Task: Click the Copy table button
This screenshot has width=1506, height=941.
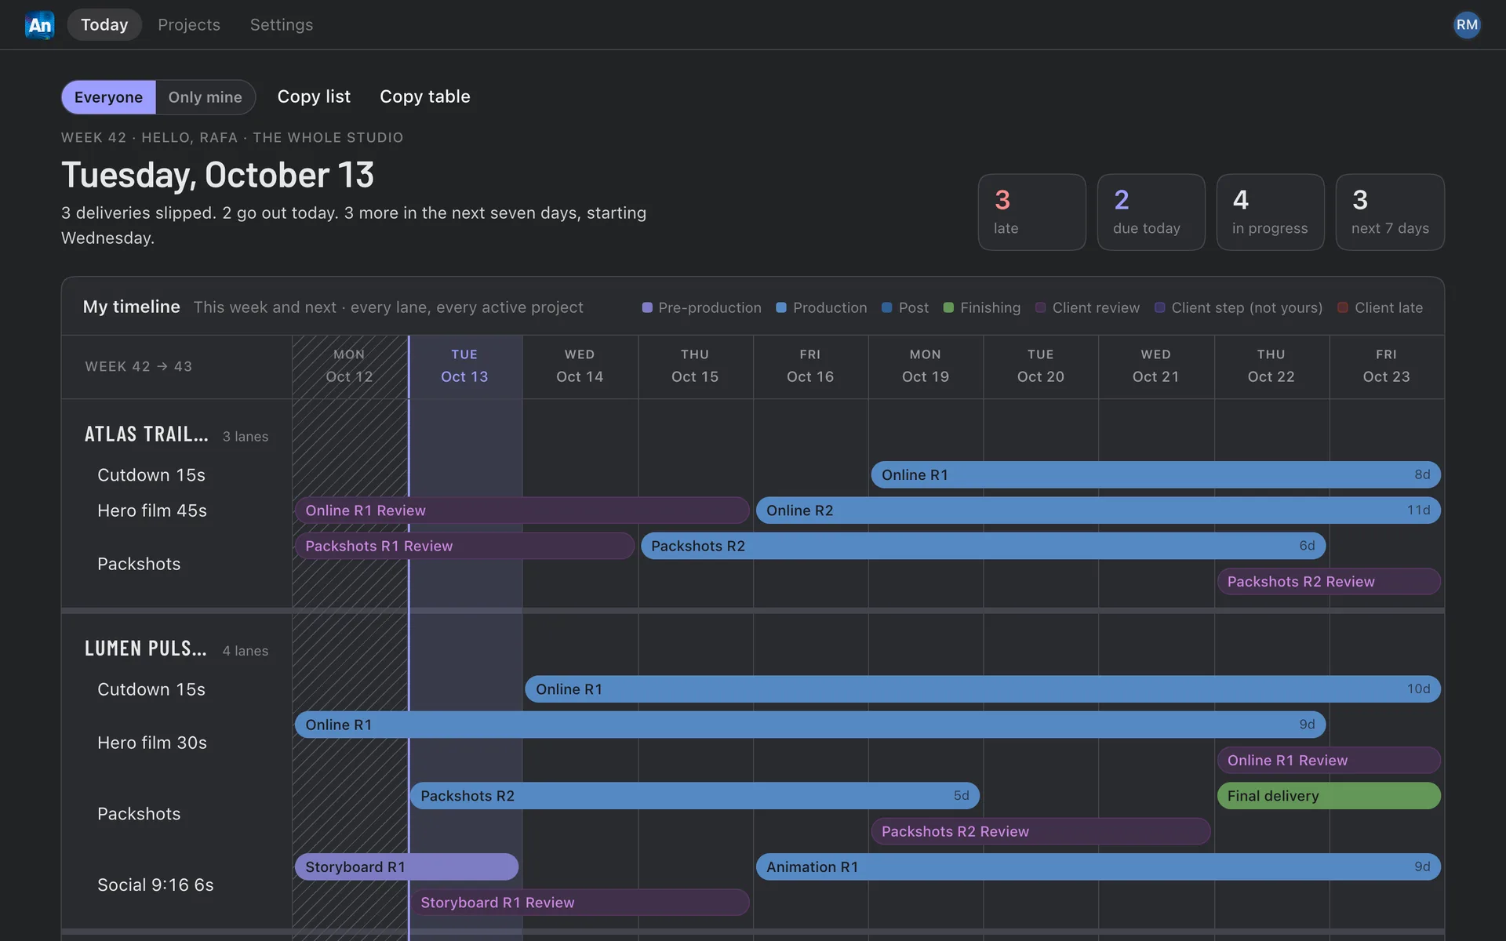Action: pos(425,96)
